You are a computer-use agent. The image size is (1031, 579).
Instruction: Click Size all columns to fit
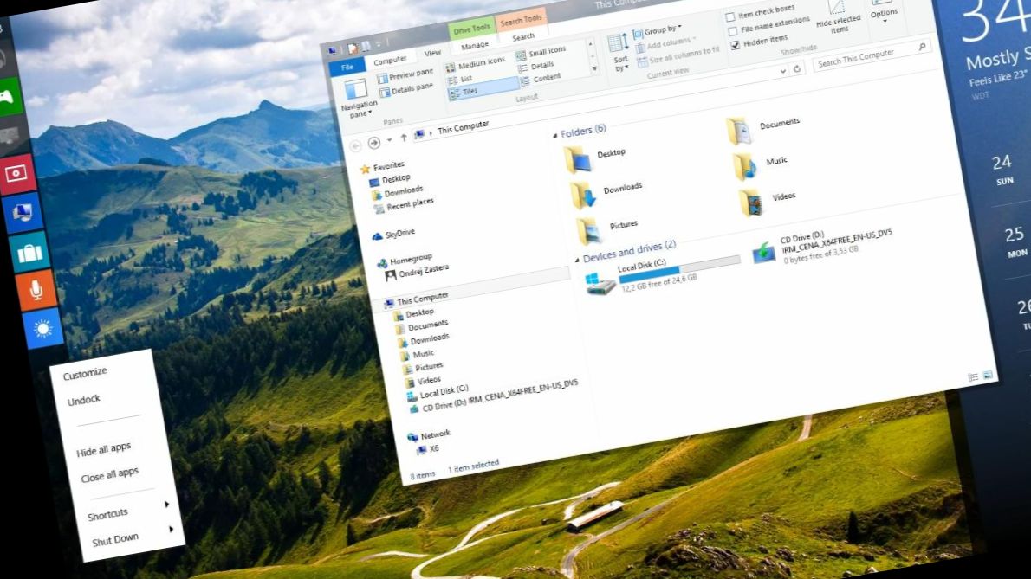tap(678, 56)
